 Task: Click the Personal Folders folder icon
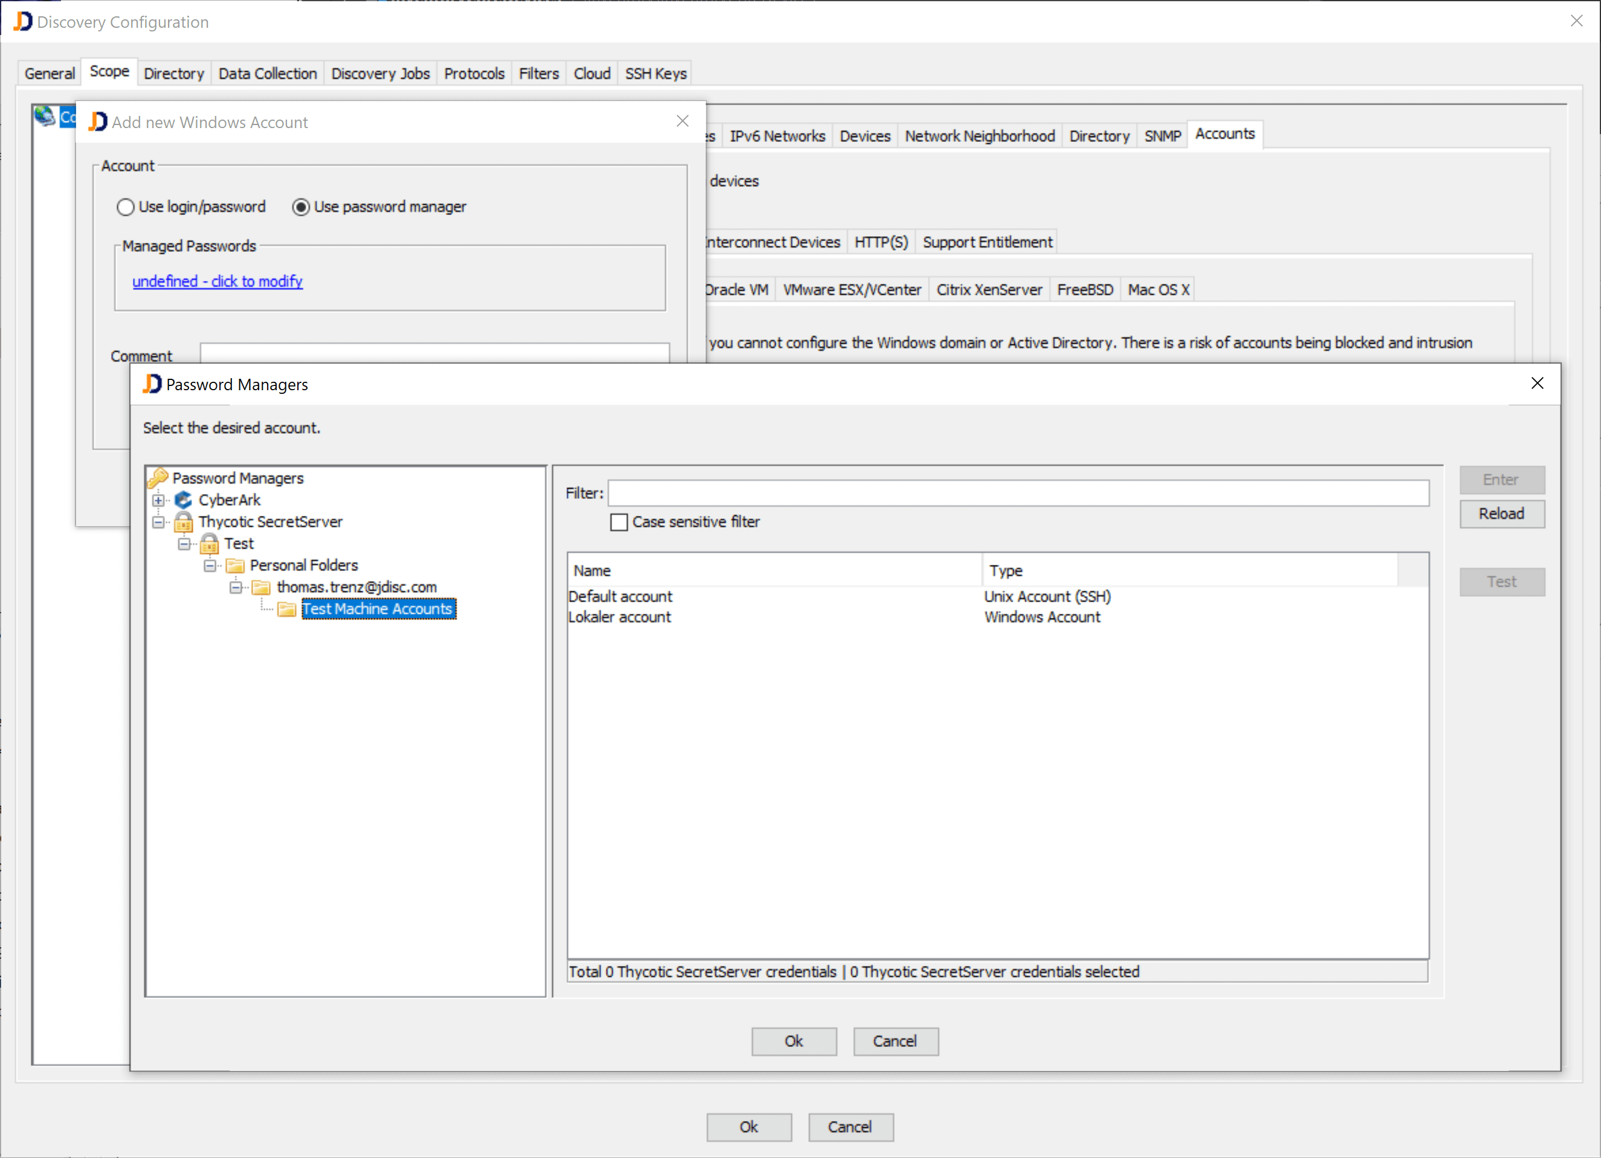tap(235, 565)
